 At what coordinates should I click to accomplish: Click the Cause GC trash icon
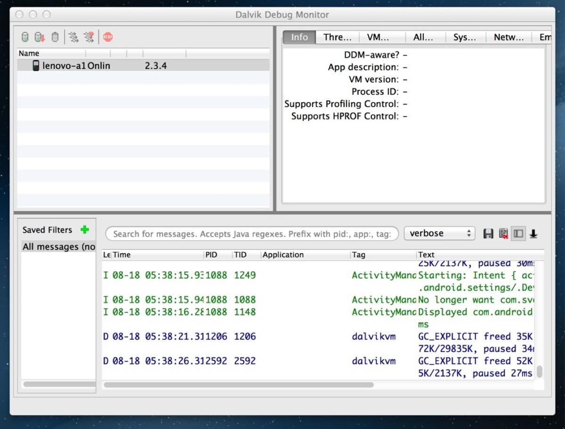point(55,37)
